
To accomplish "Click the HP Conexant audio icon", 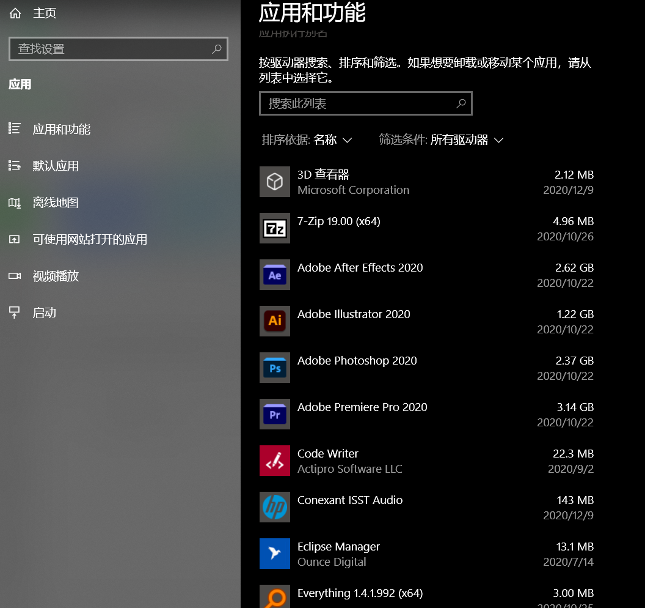I will point(275,507).
